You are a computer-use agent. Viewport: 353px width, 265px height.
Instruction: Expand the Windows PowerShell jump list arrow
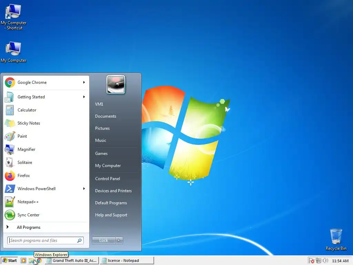[x=84, y=189]
